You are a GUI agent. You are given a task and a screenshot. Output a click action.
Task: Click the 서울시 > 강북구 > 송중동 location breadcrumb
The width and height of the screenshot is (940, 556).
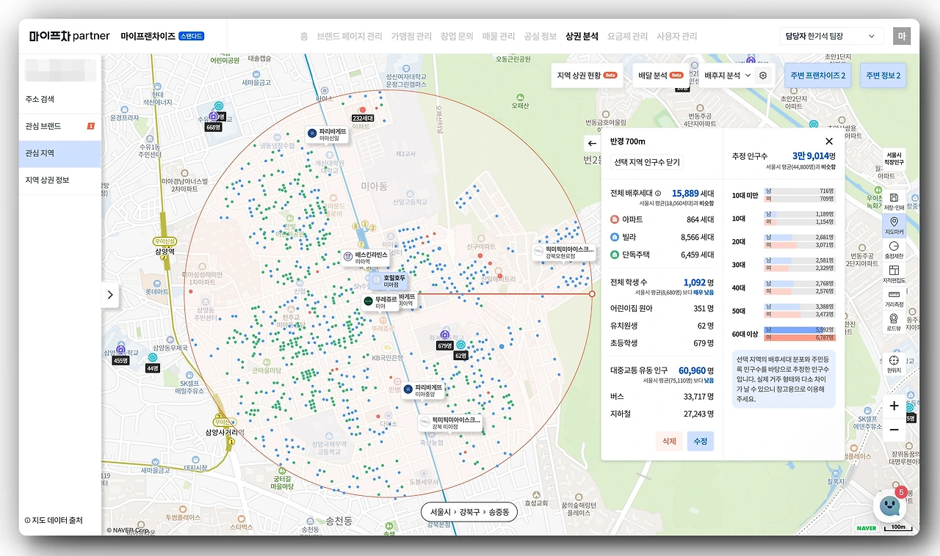tap(469, 511)
